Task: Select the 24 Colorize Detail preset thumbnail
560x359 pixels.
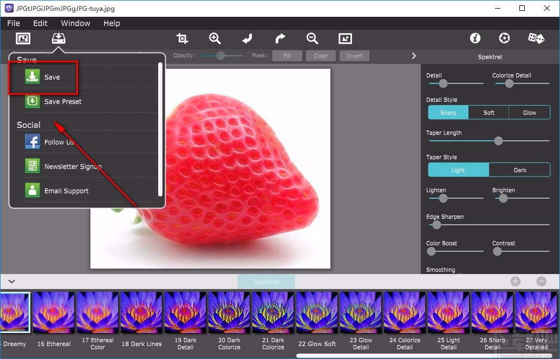Action: (x=405, y=312)
